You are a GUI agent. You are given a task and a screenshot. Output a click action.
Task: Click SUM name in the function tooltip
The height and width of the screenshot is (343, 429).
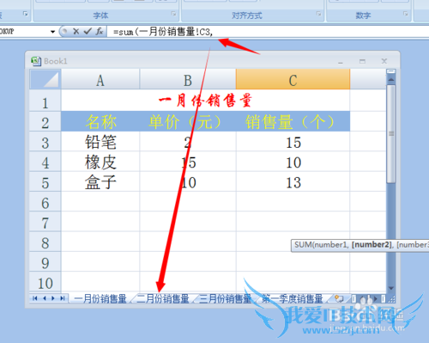tap(303, 244)
